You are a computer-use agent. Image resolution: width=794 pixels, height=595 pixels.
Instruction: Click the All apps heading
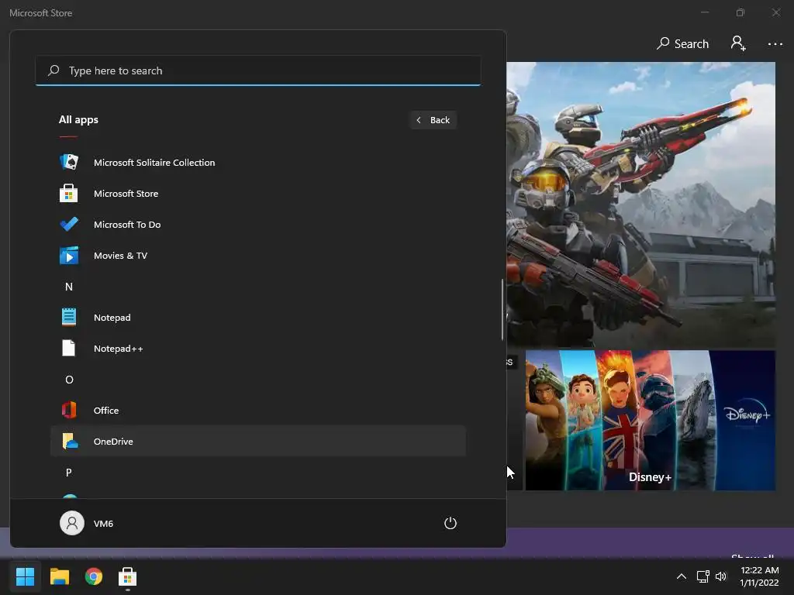point(78,120)
